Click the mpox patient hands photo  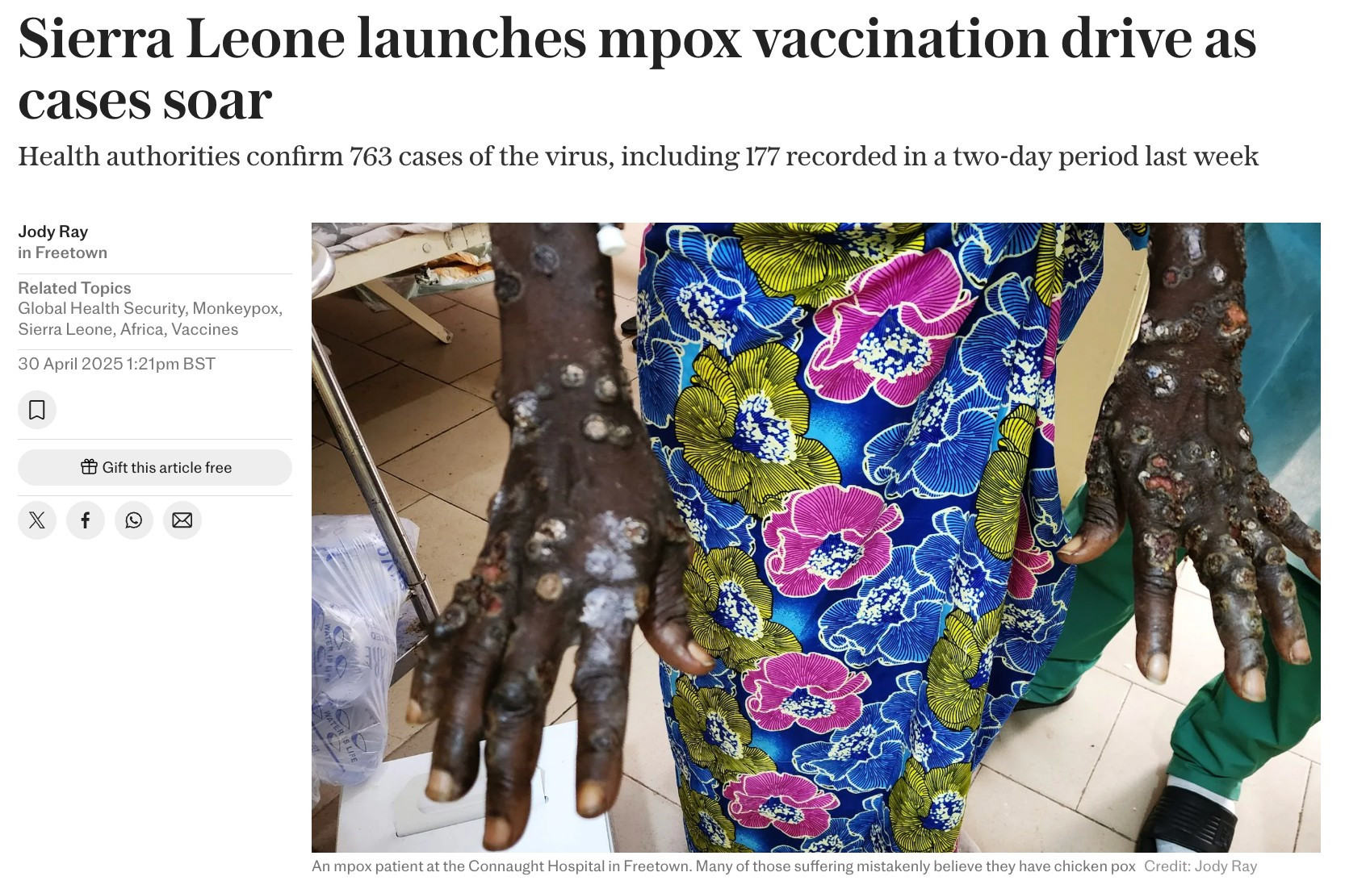(x=815, y=537)
